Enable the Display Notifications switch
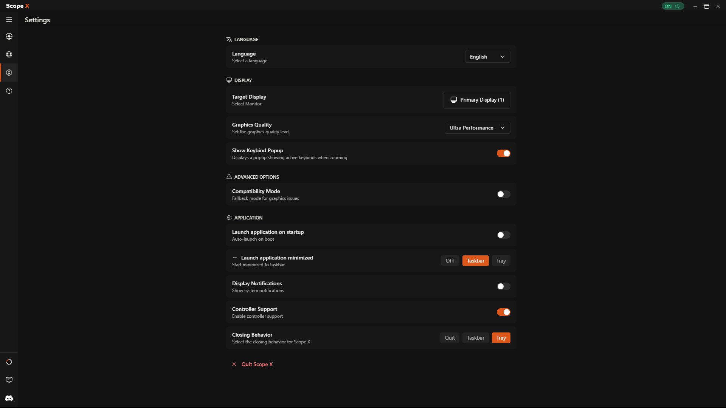 [x=503, y=286]
